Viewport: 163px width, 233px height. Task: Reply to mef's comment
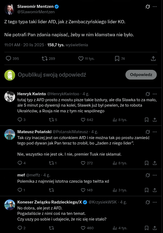tap(20, 190)
